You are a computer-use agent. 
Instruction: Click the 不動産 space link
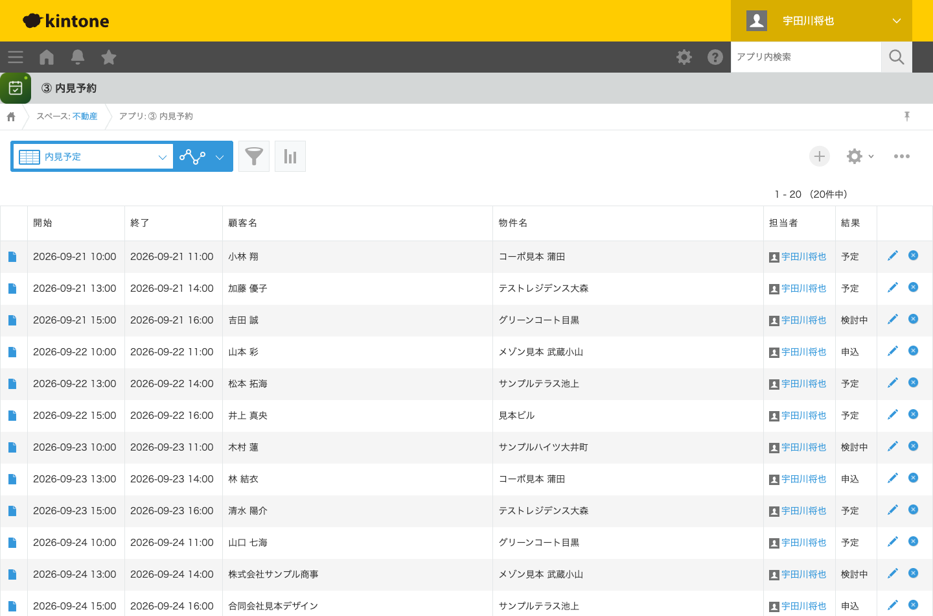(x=85, y=116)
